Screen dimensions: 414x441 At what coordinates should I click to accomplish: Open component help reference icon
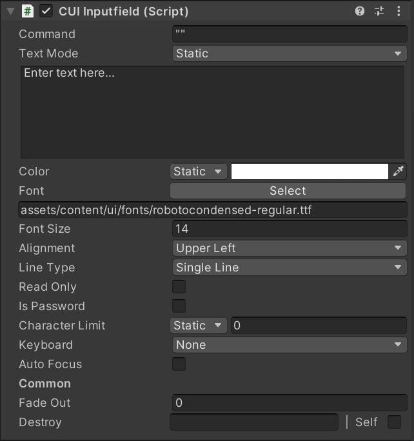(x=359, y=11)
